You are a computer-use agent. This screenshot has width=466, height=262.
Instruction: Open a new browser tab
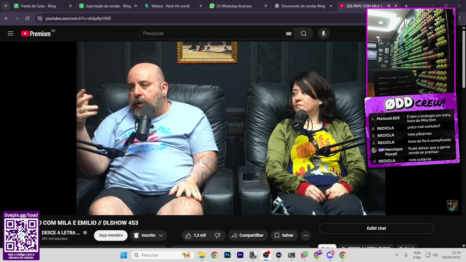tap(406, 6)
